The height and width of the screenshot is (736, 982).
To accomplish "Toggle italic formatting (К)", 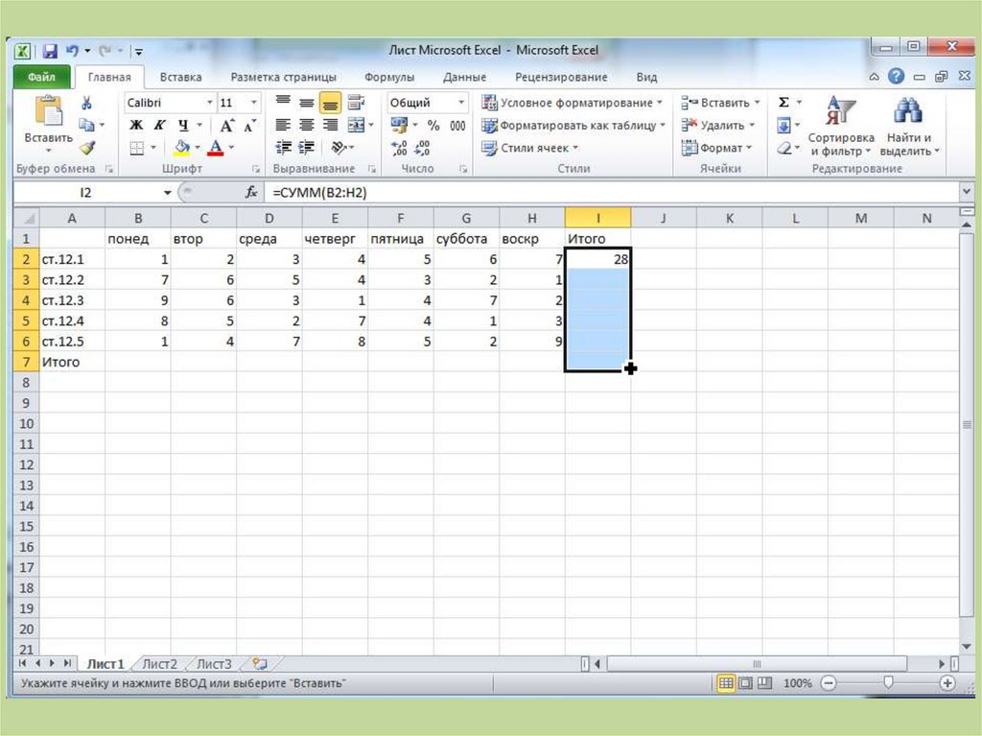I will [x=159, y=126].
